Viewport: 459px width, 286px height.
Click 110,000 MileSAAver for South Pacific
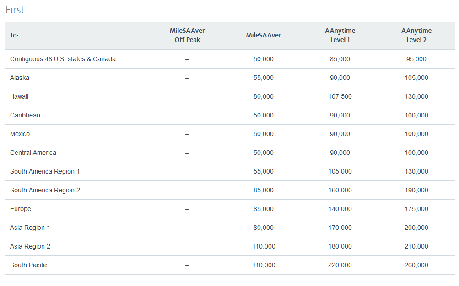pyautogui.click(x=264, y=265)
